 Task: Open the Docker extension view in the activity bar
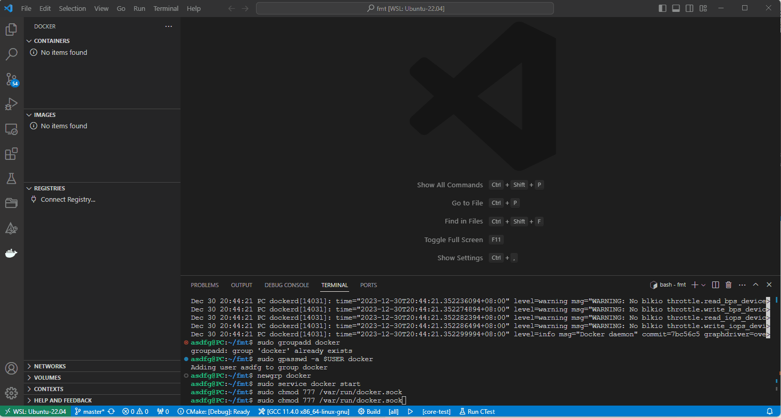[x=11, y=253]
